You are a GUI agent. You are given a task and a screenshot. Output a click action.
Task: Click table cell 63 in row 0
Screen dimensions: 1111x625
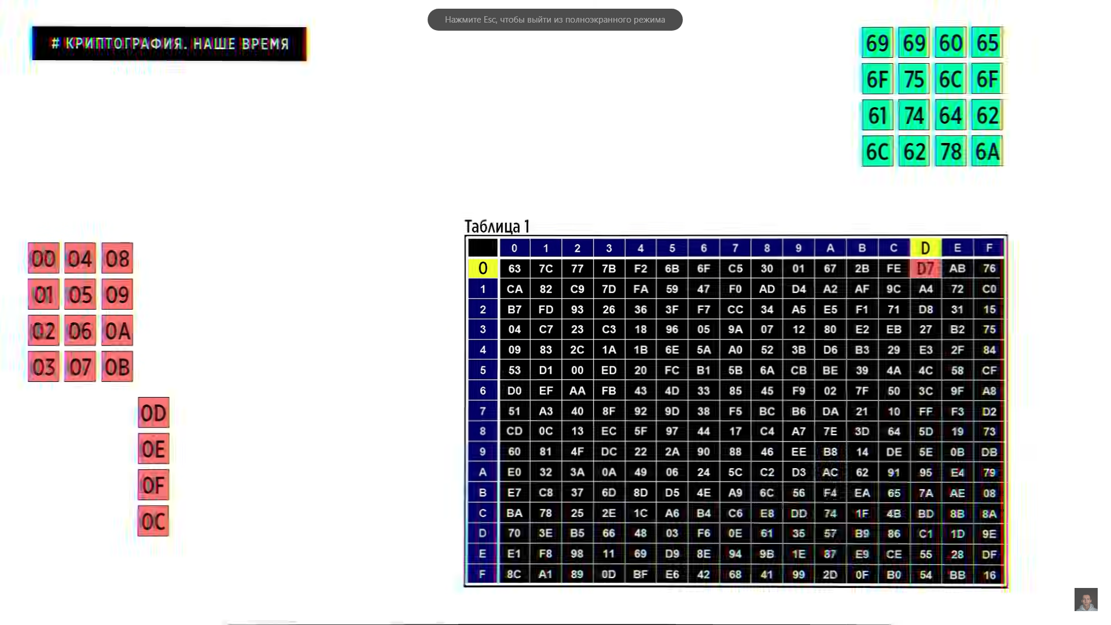(514, 269)
